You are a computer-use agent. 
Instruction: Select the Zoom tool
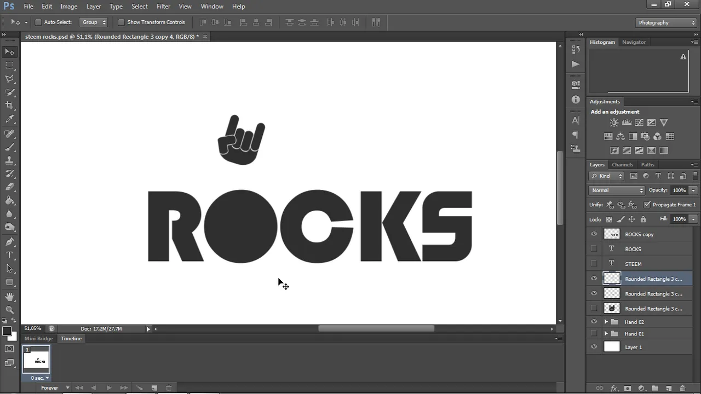coord(10,310)
